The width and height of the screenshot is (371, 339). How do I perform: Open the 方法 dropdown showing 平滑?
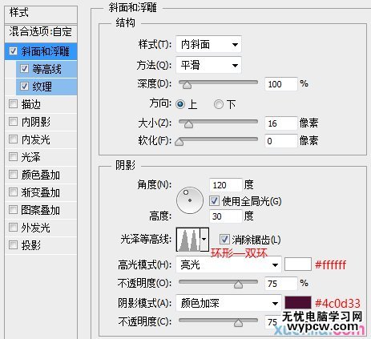point(208,65)
